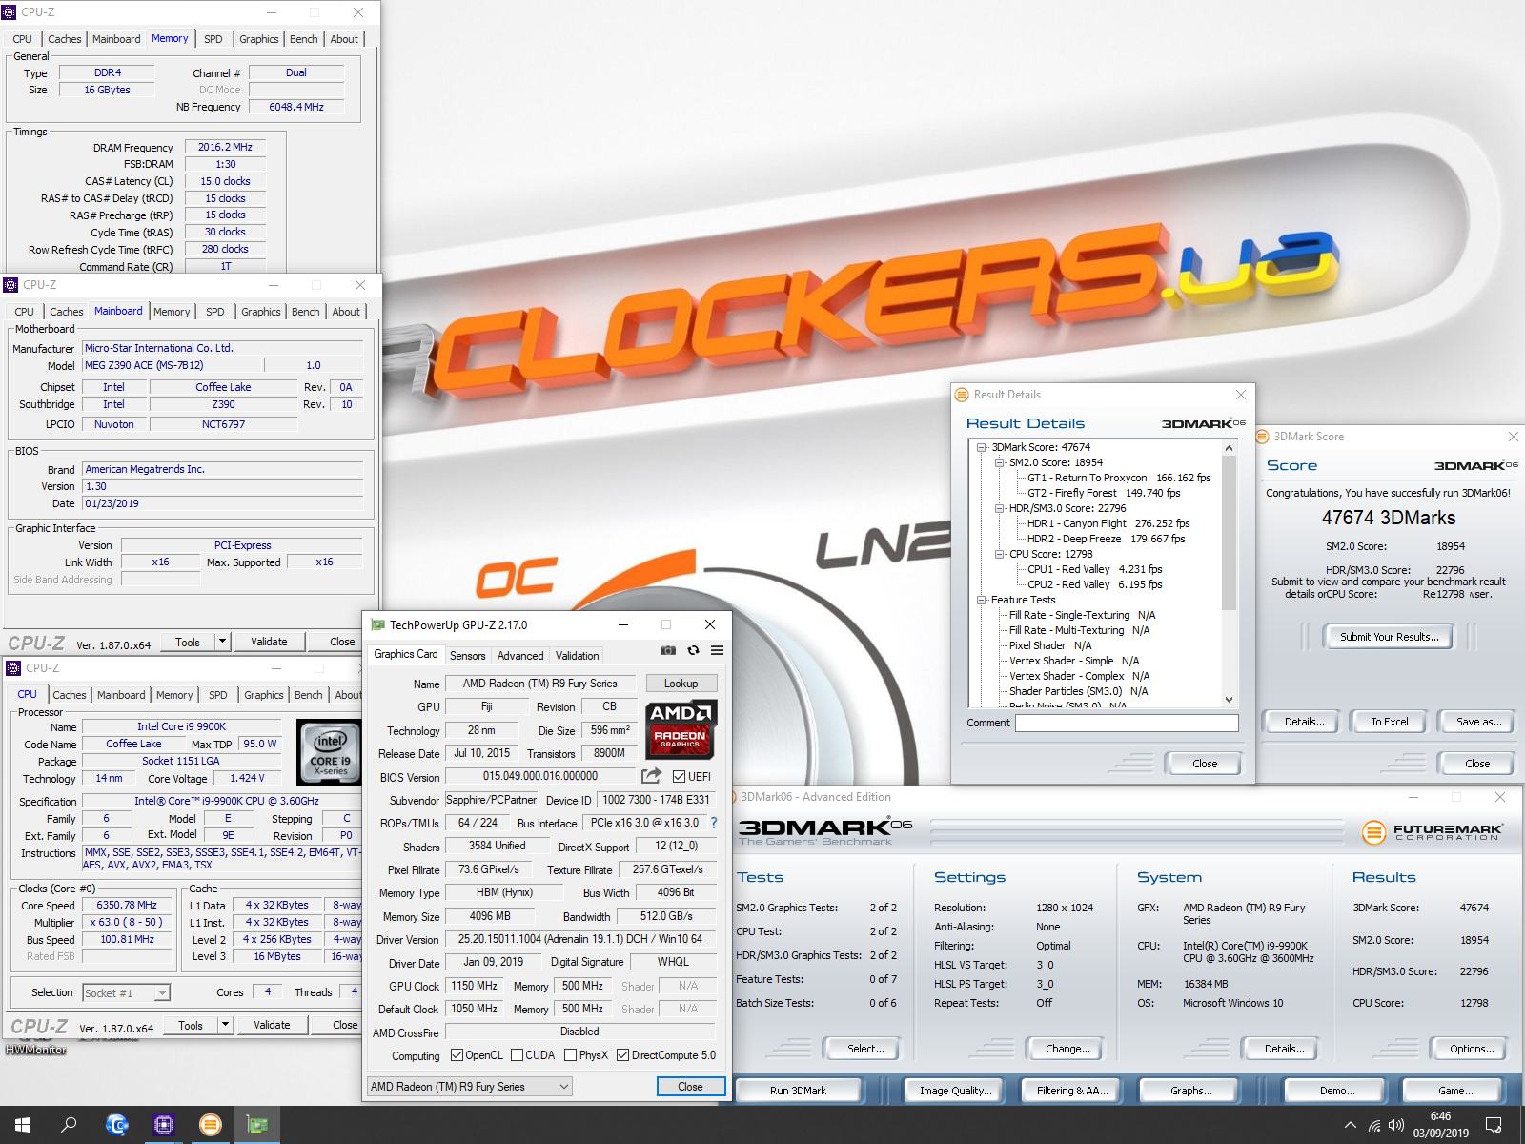Click the Options button under Results
Viewport: 1525px width, 1144px height.
coord(1472,1049)
